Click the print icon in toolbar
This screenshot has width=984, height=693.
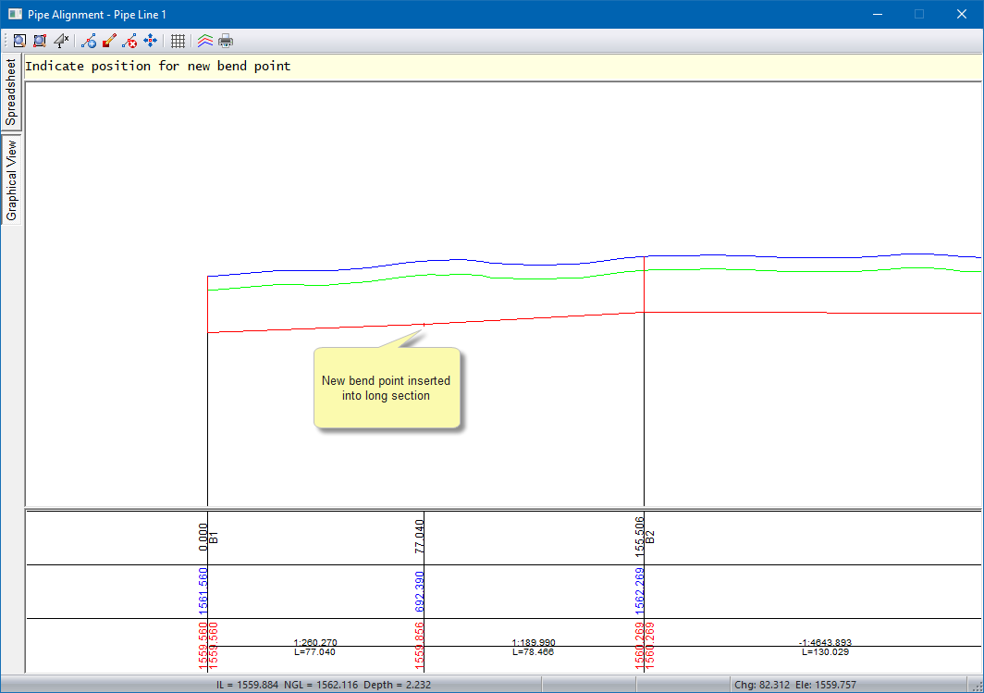coord(226,41)
